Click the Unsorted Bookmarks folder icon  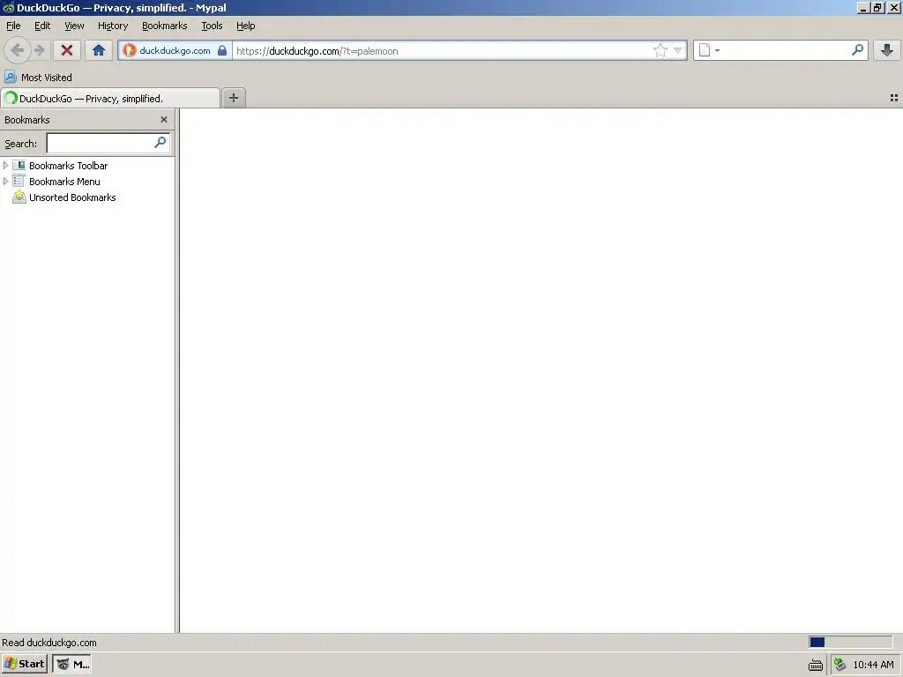pyautogui.click(x=19, y=197)
